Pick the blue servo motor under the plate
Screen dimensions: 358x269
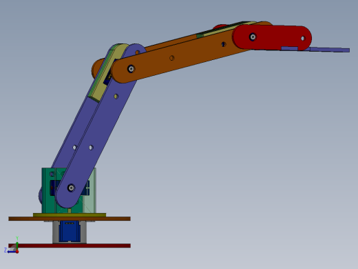tap(70, 232)
